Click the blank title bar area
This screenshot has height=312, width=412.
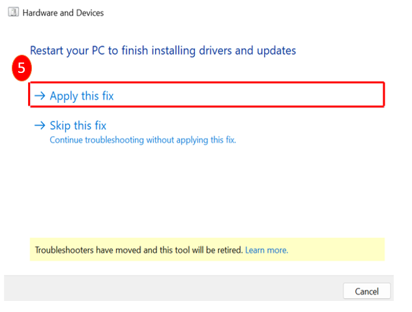(x=261, y=13)
